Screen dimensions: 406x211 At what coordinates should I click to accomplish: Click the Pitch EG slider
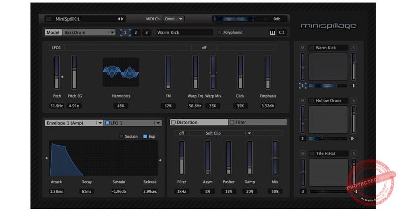pyautogui.click(x=74, y=72)
